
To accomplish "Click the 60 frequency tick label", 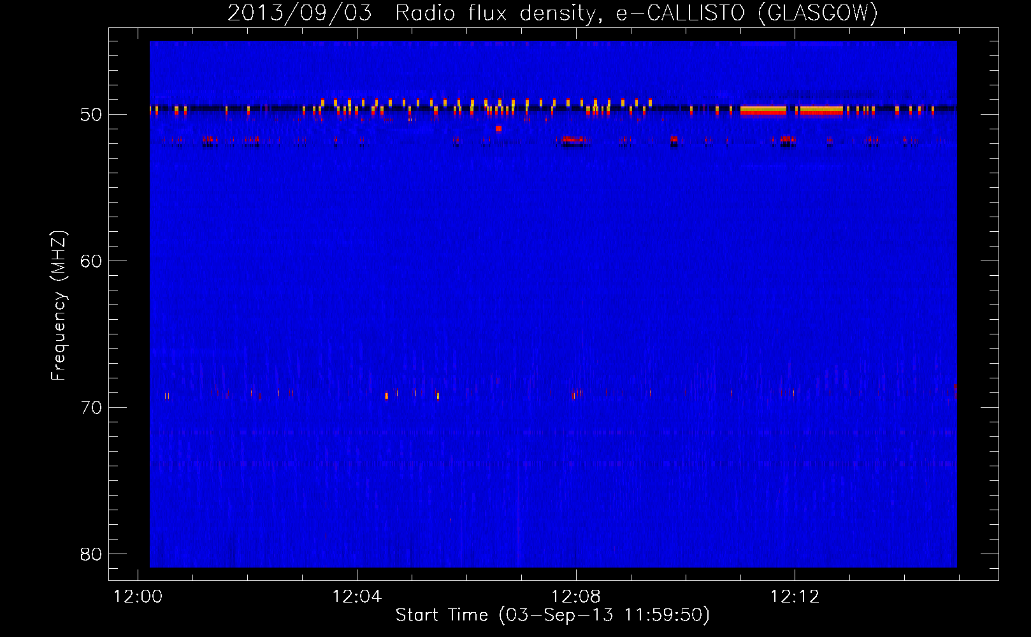I will (x=91, y=261).
